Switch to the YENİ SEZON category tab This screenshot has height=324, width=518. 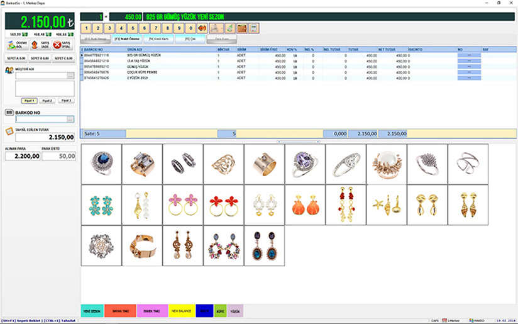pos(92,311)
